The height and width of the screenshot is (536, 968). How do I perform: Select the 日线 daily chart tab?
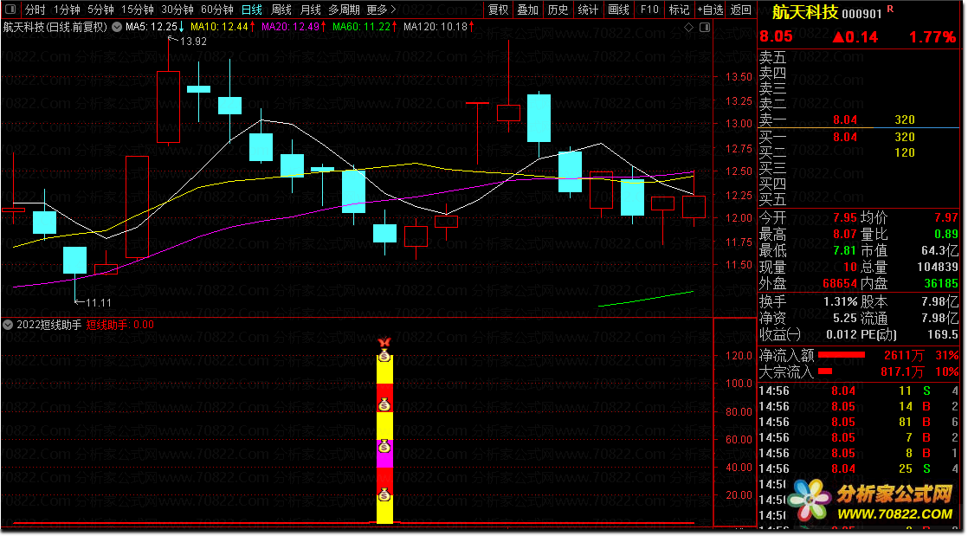pos(251,10)
